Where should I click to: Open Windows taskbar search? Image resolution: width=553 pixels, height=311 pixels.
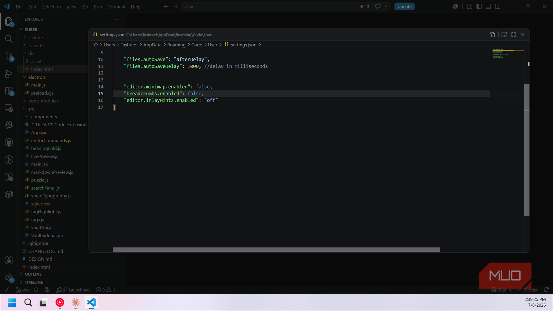tap(28, 303)
